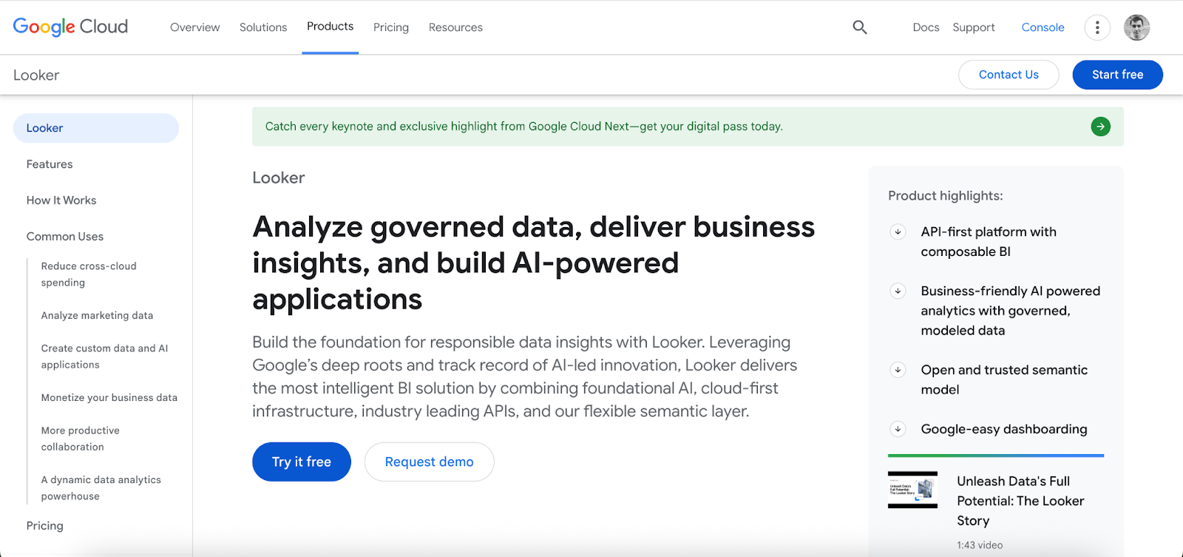Expand Google-easy dashboarding highlight arrow
The height and width of the screenshot is (557, 1183).
(898, 429)
